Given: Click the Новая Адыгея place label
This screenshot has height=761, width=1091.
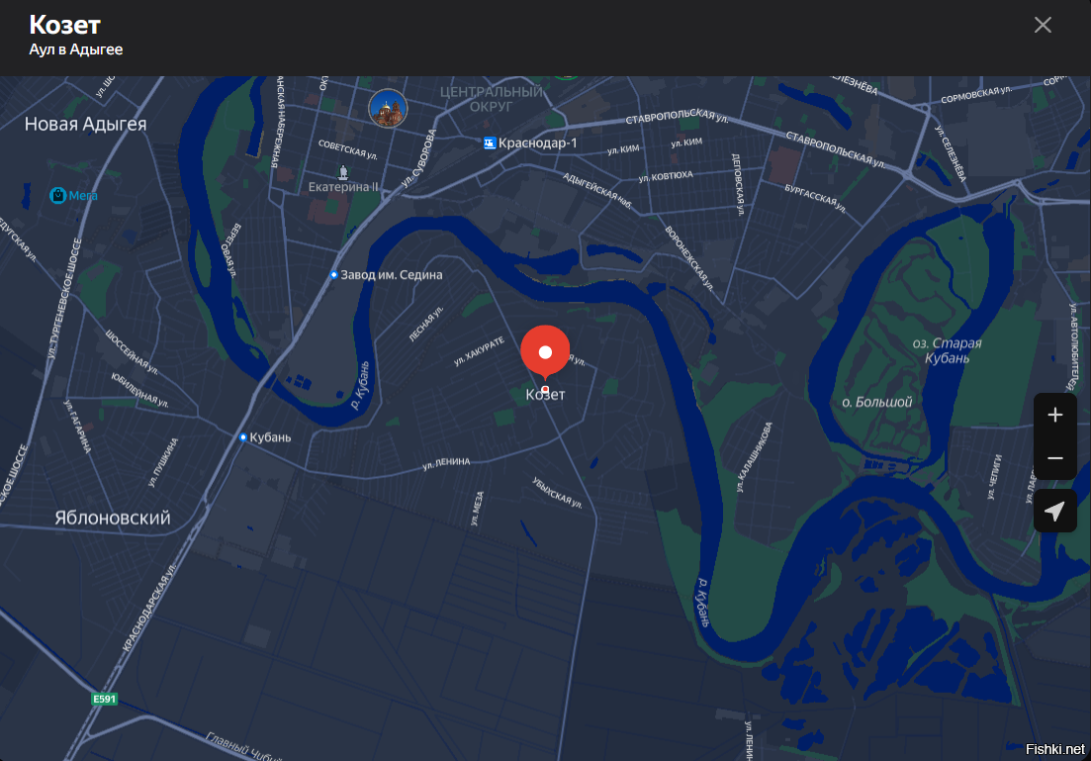Looking at the screenshot, I should tap(86, 124).
